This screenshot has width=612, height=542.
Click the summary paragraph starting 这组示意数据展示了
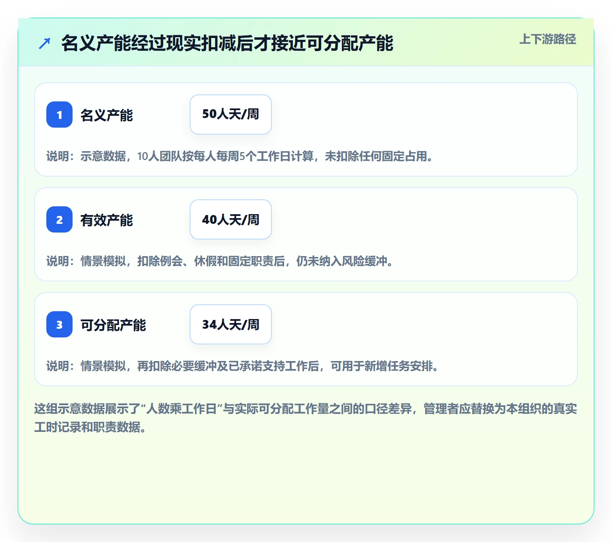306,418
